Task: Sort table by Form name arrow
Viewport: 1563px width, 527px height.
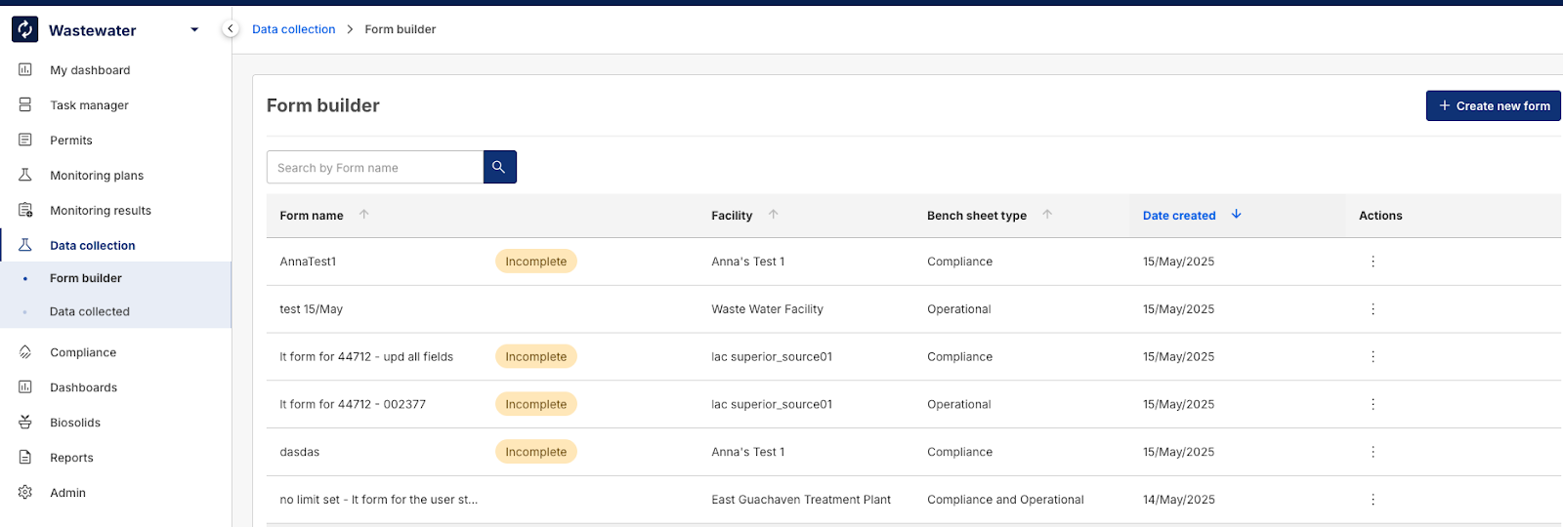Action: (x=364, y=215)
